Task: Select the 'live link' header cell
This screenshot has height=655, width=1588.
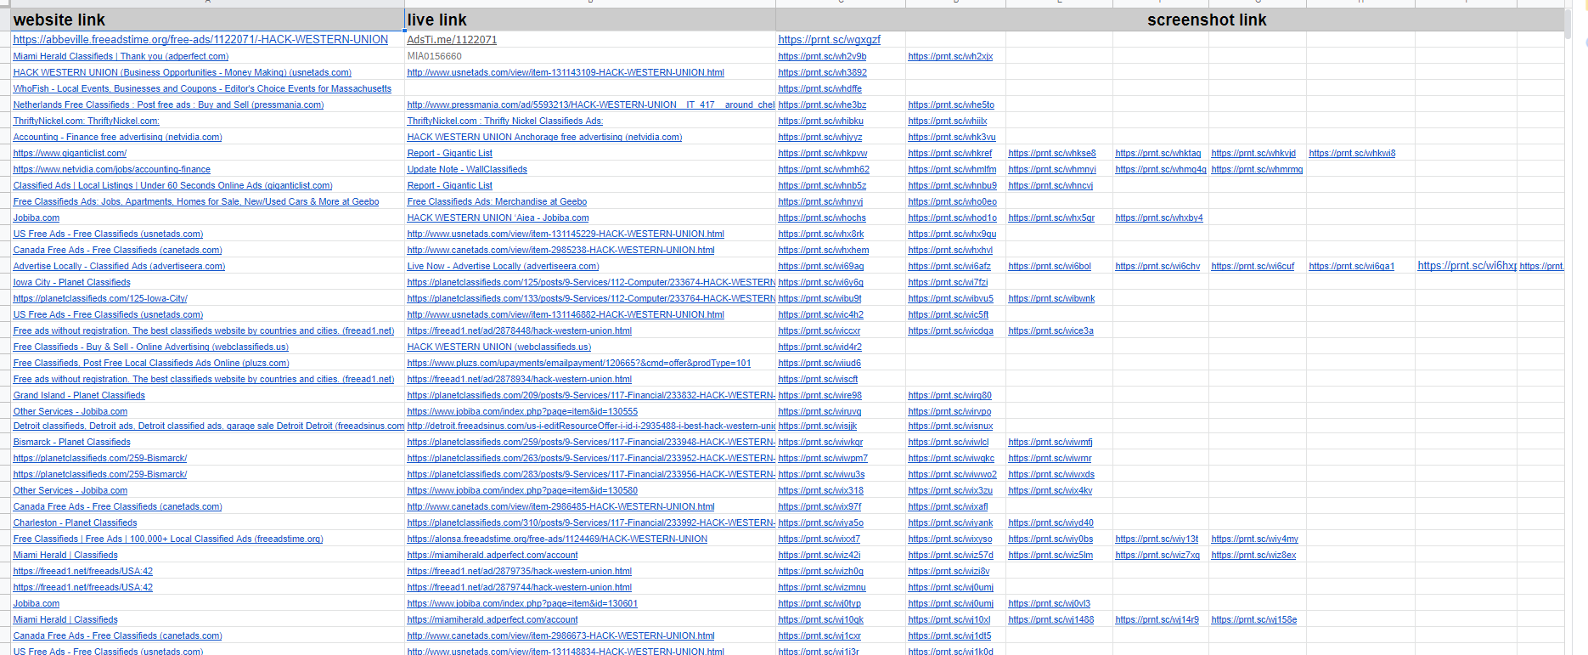Action: point(590,20)
